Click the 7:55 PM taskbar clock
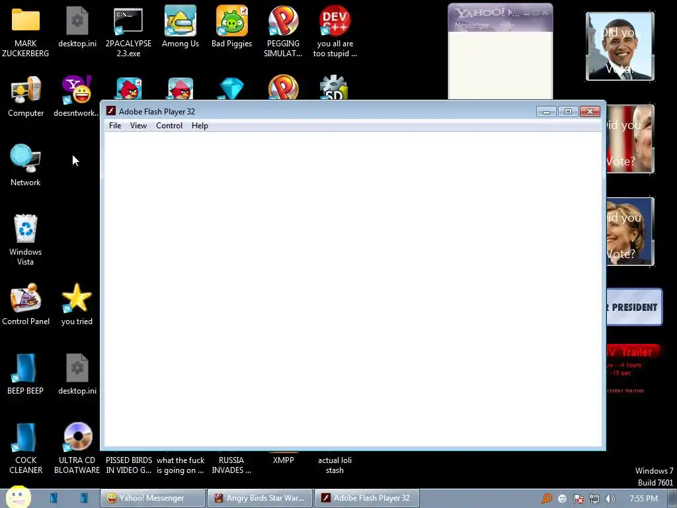 [x=644, y=499]
